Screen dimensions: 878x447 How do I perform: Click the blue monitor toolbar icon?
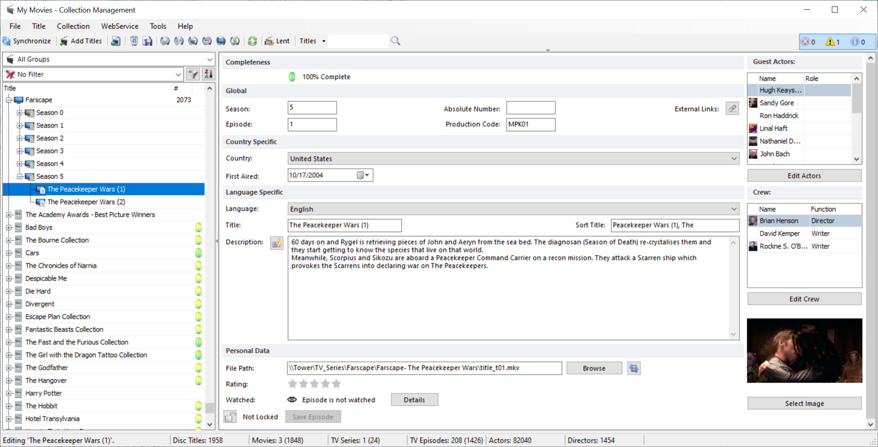tap(221, 41)
